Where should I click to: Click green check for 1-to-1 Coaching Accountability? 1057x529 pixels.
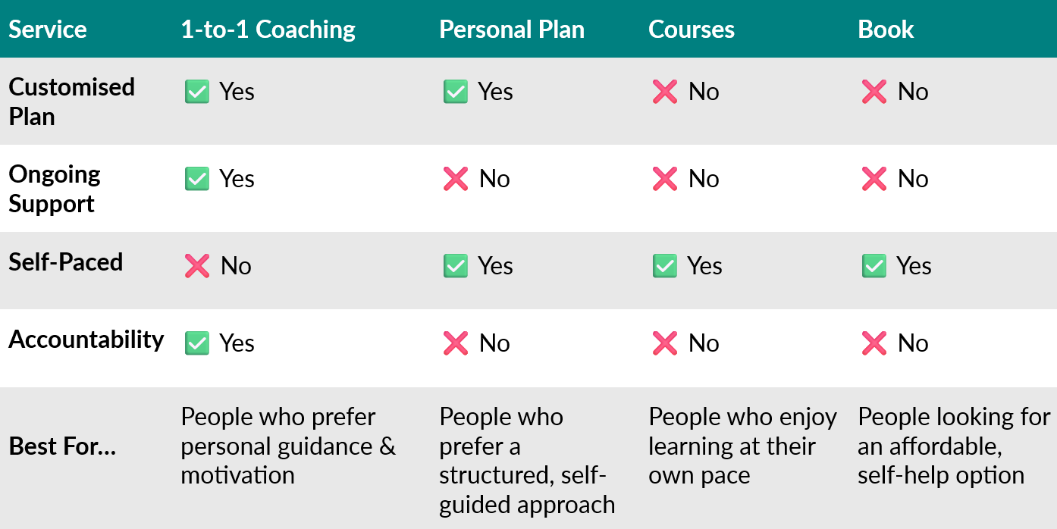click(x=197, y=343)
